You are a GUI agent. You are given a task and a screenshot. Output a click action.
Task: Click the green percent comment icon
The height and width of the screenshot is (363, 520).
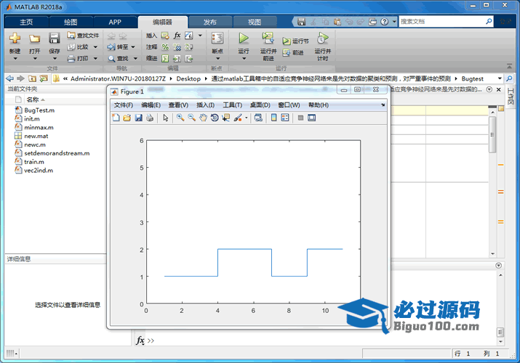tap(165, 47)
